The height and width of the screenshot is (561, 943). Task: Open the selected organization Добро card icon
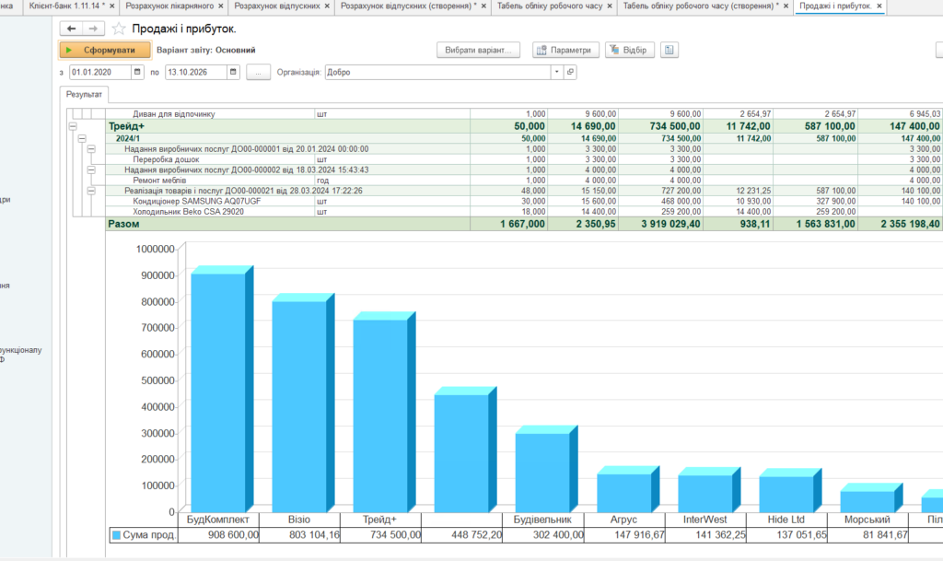click(570, 72)
